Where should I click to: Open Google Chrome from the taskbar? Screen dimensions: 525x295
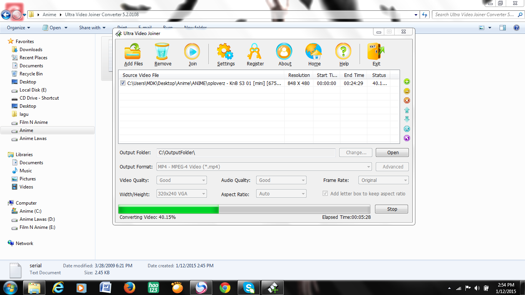click(x=225, y=288)
